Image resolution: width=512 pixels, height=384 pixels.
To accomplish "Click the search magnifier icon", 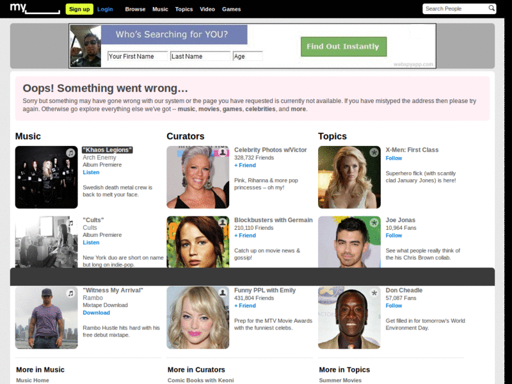I will coord(491,8).
